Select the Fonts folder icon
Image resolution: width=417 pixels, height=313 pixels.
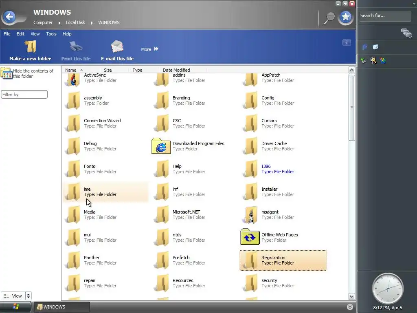pos(72,169)
